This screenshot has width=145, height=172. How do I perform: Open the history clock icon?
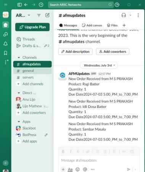click(x=41, y=5)
